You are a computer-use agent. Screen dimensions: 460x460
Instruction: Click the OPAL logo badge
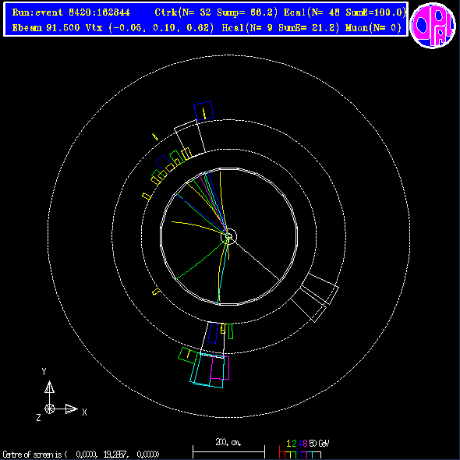click(433, 25)
